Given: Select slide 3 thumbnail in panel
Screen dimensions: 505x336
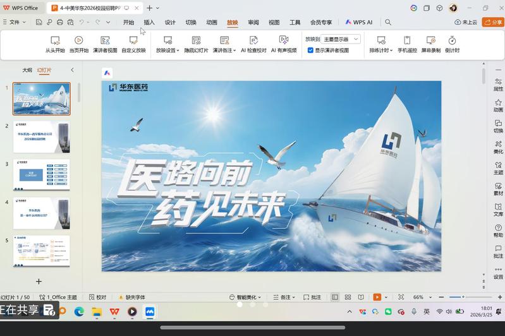Looking at the screenshot, I should click(x=42, y=175).
